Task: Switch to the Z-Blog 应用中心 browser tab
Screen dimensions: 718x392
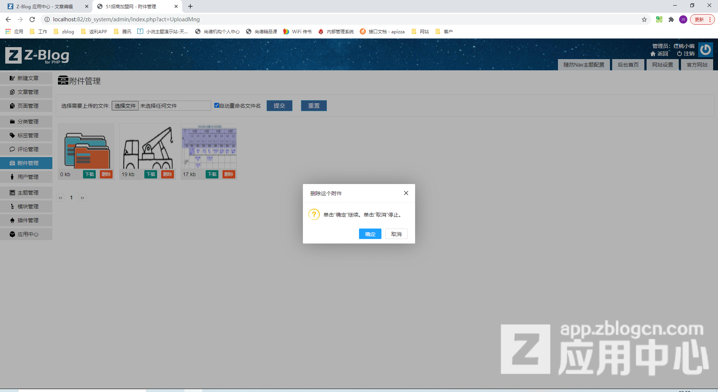Action: (45, 6)
